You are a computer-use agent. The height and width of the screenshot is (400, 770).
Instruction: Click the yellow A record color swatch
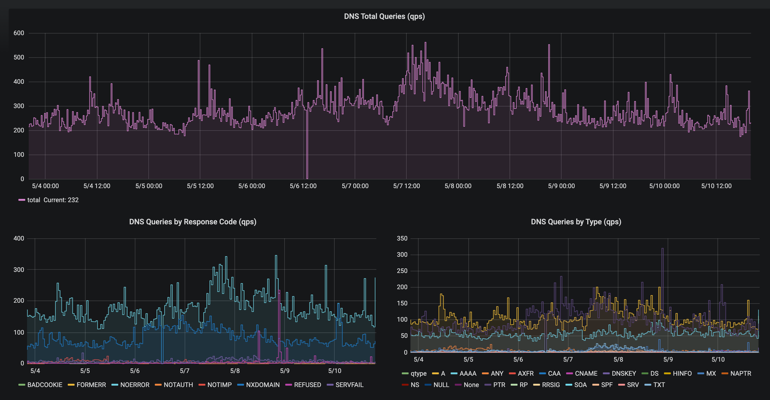pyautogui.click(x=435, y=374)
